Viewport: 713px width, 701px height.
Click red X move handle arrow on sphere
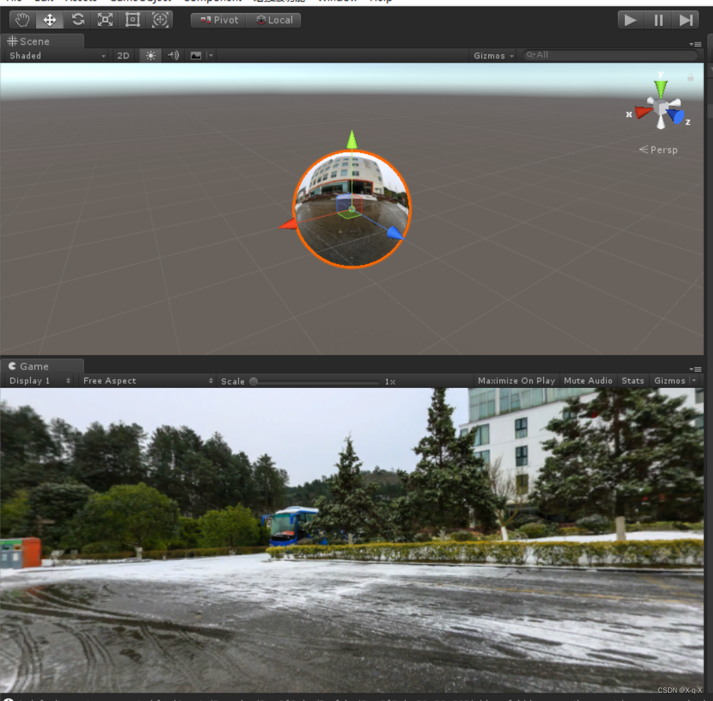tap(288, 224)
